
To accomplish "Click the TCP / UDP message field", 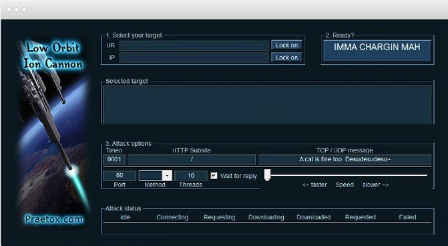I will coord(345,159).
